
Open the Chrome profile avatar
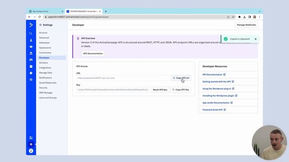(x=255, y=17)
